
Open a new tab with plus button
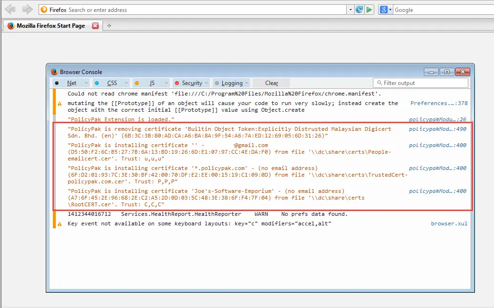109,26
